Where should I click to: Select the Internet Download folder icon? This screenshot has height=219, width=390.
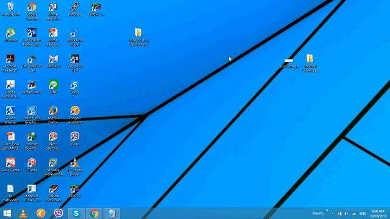[310, 63]
